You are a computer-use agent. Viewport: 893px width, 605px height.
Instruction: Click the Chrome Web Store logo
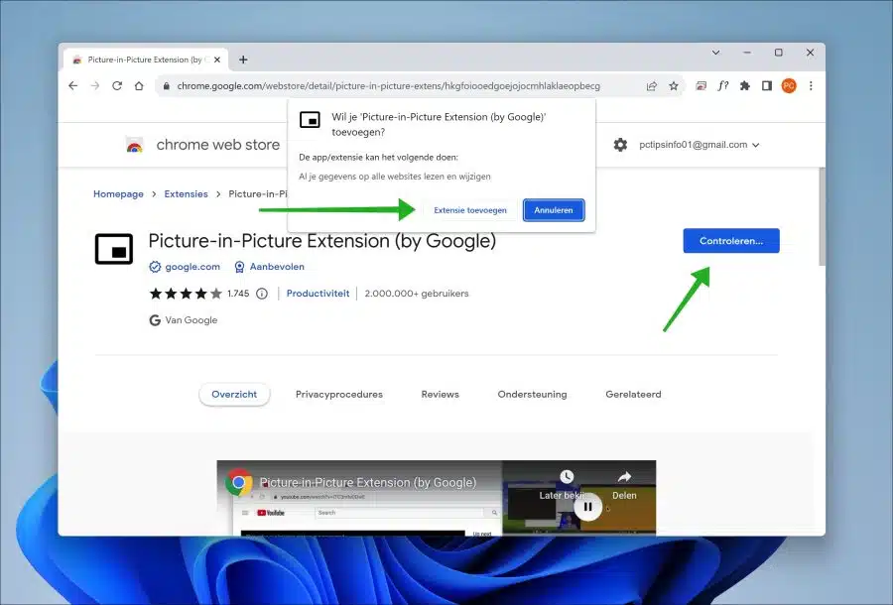(x=134, y=145)
